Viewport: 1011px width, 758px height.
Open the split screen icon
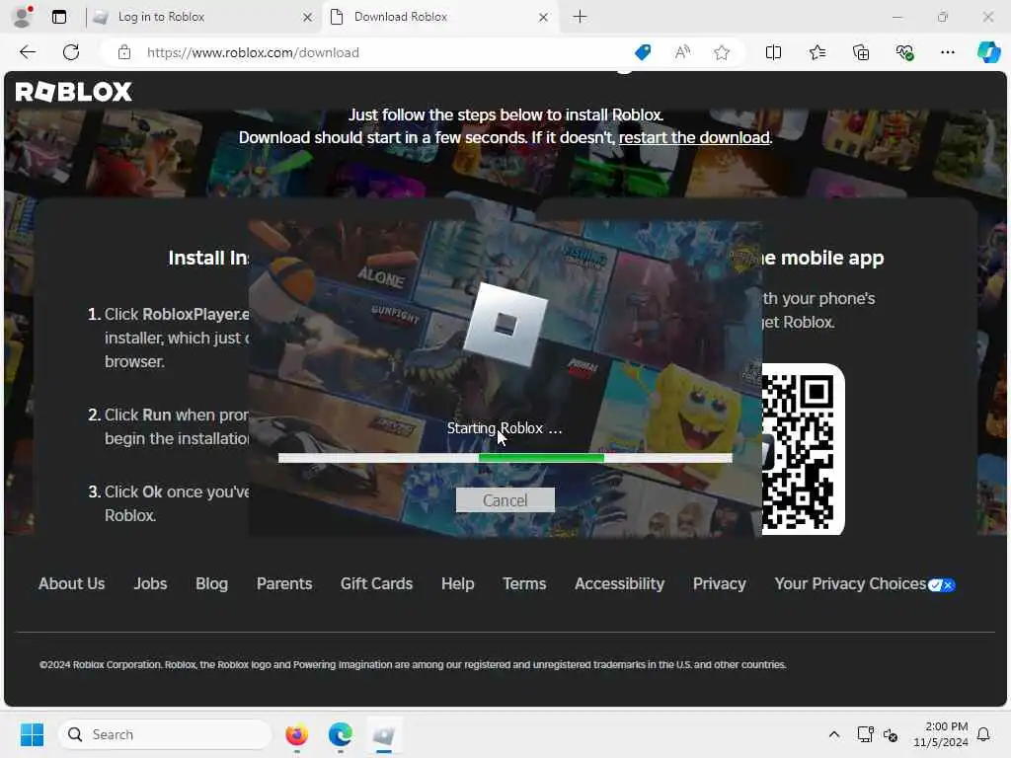pyautogui.click(x=773, y=52)
